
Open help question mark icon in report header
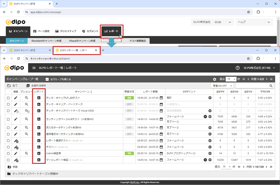[237, 68]
